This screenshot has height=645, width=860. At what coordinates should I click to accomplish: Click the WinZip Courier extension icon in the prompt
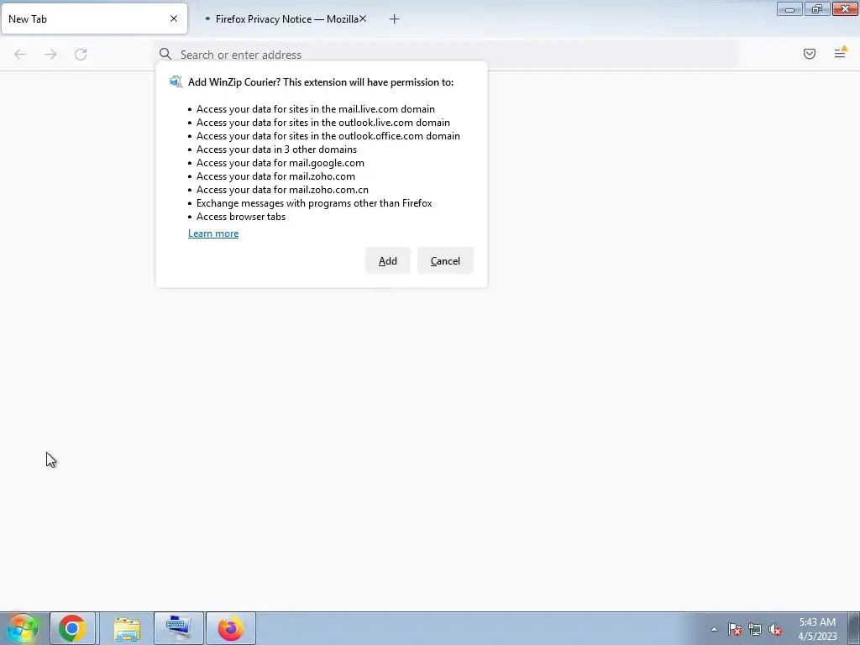pos(176,81)
